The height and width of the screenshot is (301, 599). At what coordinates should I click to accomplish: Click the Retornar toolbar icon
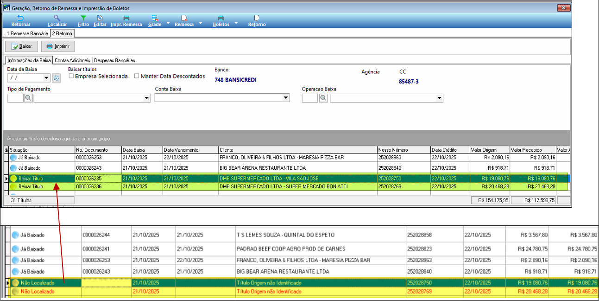[x=20, y=18]
